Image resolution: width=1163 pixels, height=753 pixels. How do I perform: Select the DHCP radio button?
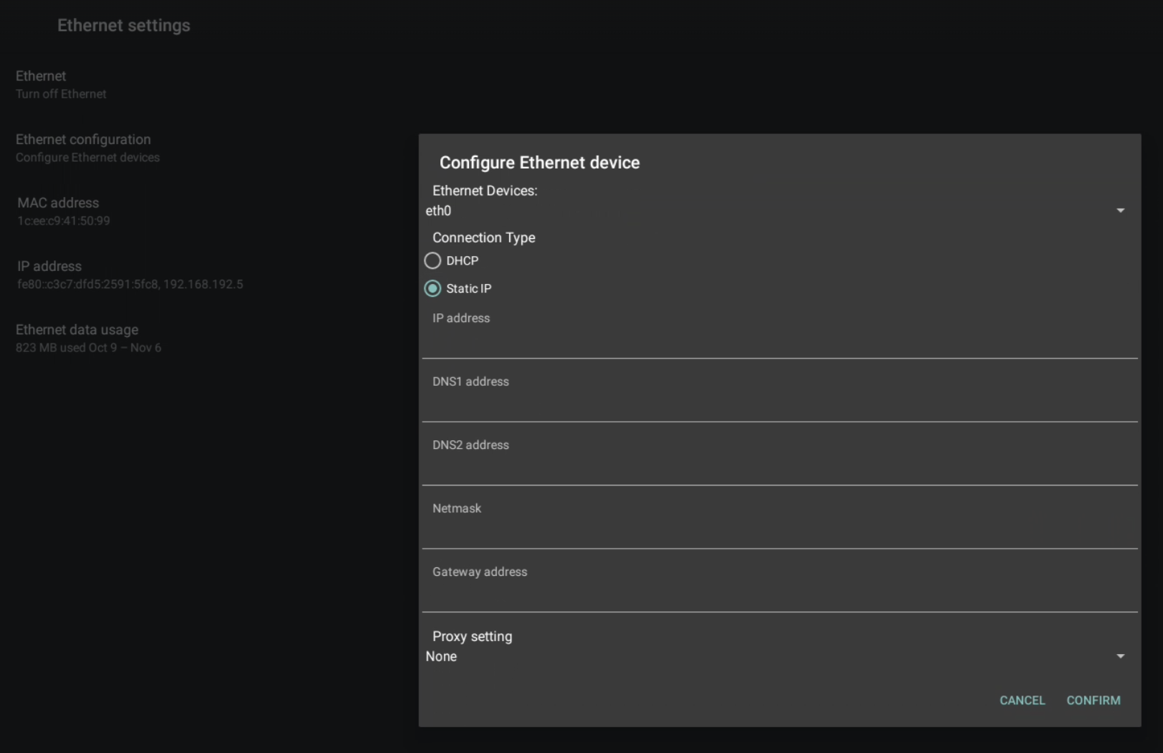click(x=432, y=260)
